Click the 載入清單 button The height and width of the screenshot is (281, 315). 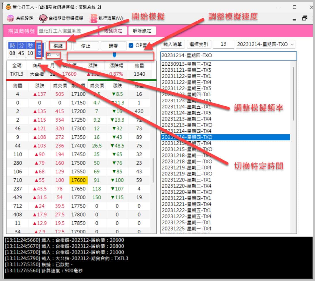(x=172, y=44)
